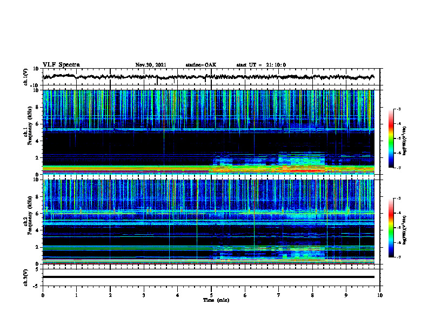Click the "-3" tick on the ch.2 color bar
The image size is (428, 331).
[x=399, y=198]
